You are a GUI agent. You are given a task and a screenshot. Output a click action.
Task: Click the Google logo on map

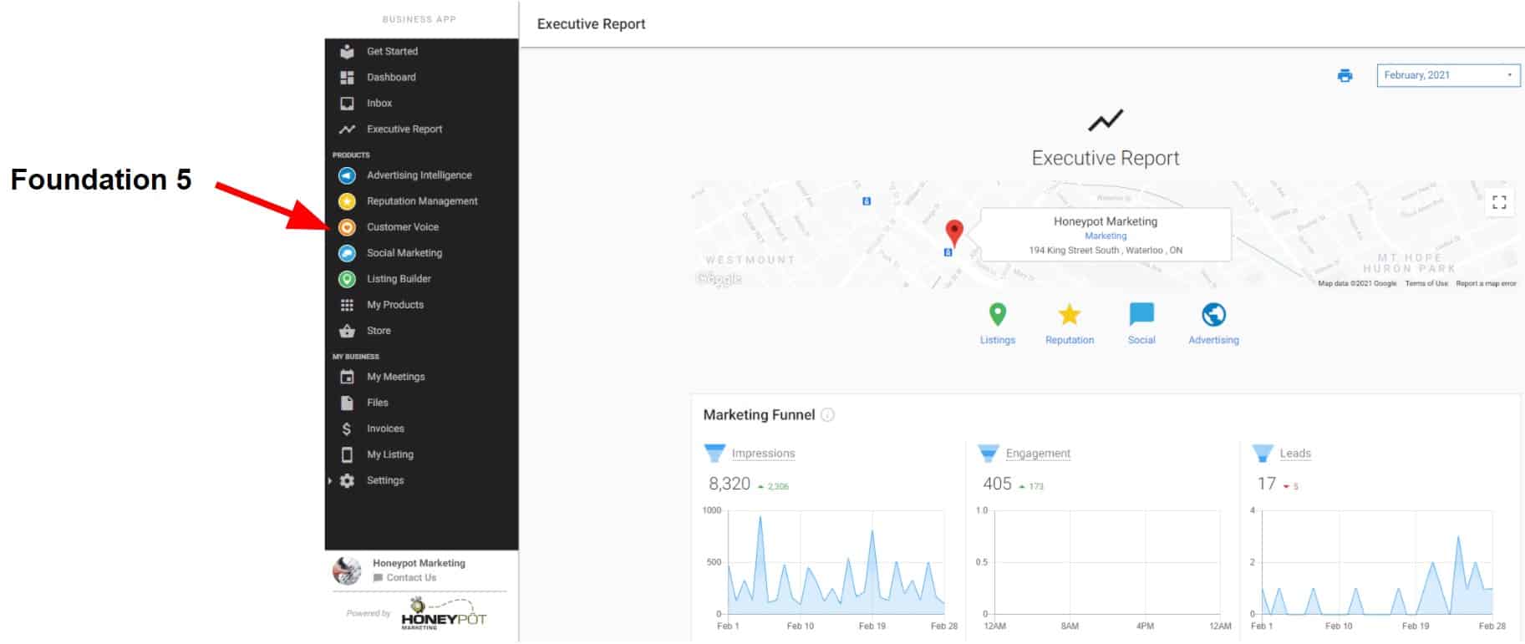[719, 279]
